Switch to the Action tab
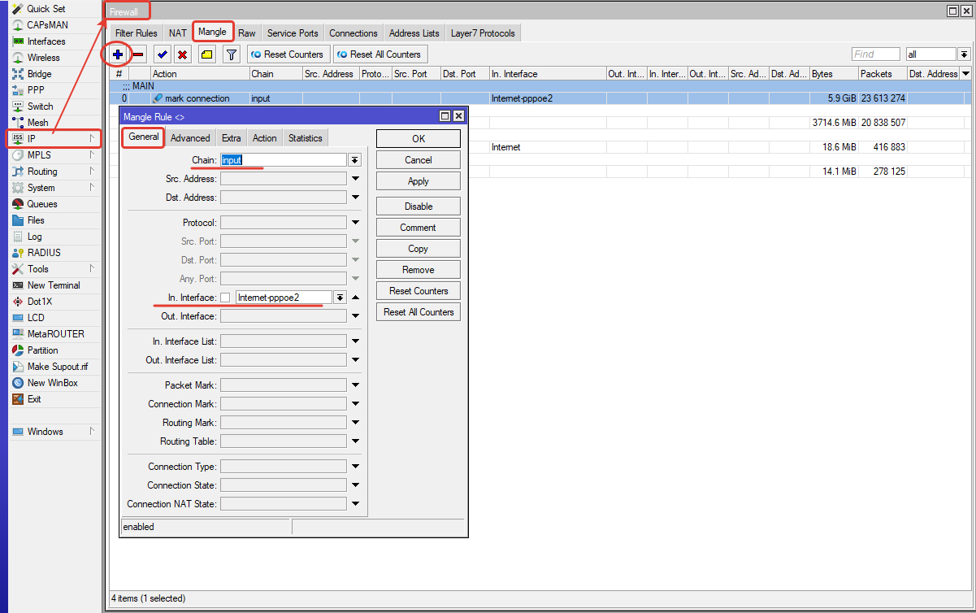This screenshot has height=613, width=976. point(264,138)
